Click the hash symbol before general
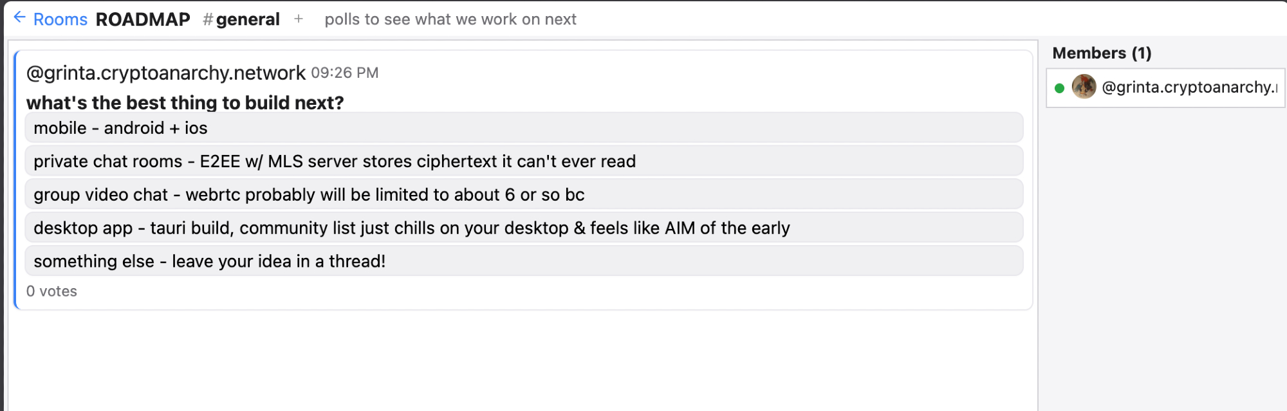1287x411 pixels. pyautogui.click(x=208, y=19)
